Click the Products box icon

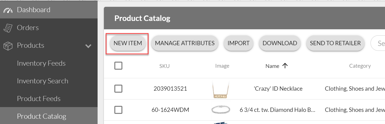8,46
